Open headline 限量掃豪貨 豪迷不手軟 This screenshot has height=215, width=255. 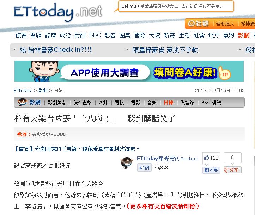tap(165, 50)
